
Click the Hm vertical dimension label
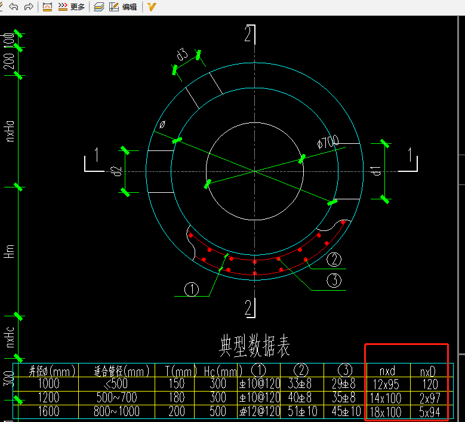tap(9, 251)
